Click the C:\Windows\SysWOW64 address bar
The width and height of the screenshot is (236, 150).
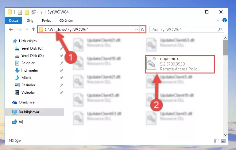tap(88, 29)
